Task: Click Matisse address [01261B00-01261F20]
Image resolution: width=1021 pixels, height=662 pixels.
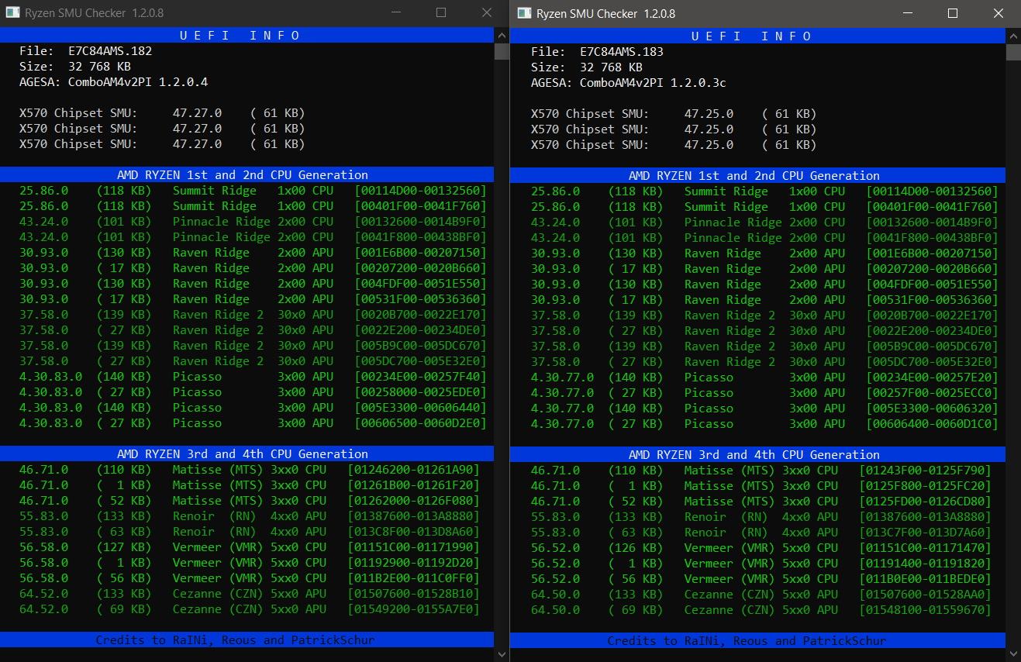Action: (414, 485)
